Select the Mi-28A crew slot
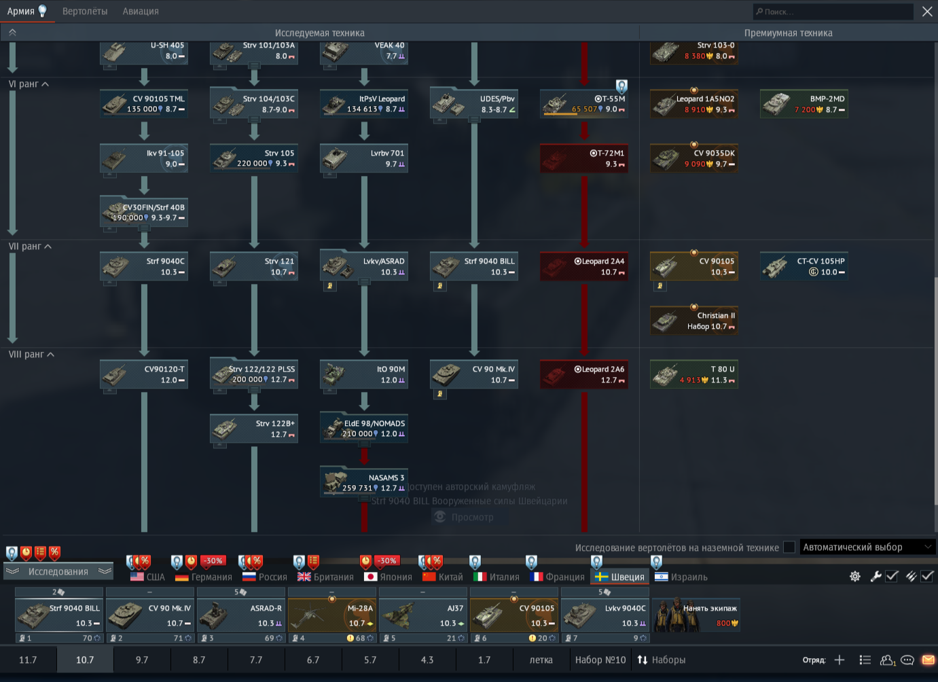Viewport: 938px width, 682px height. 332,615
